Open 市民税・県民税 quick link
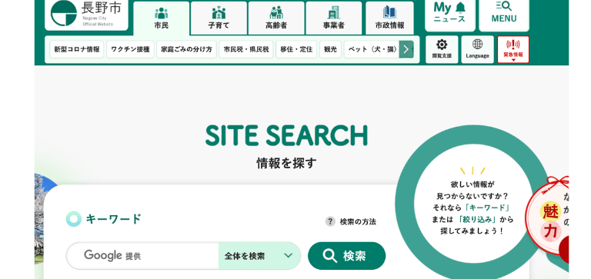Screen dimensions: 591x279 click(246, 49)
